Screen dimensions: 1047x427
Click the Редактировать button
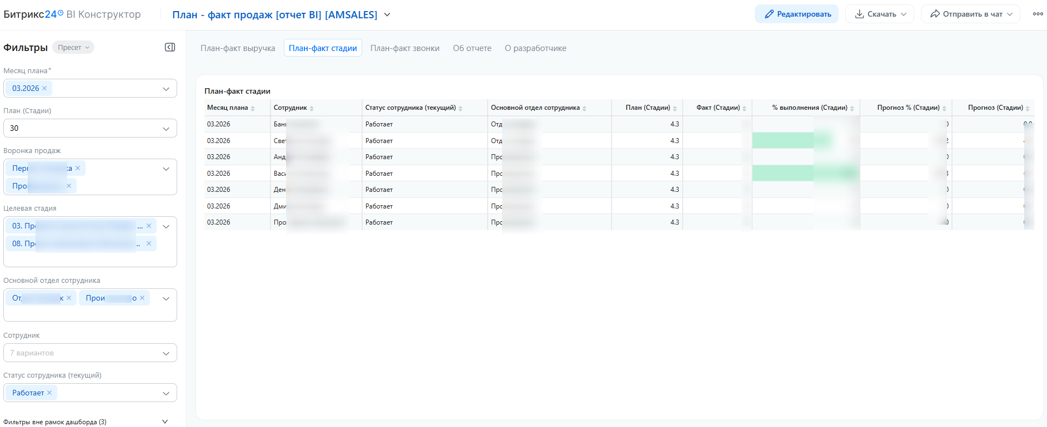[x=797, y=14]
